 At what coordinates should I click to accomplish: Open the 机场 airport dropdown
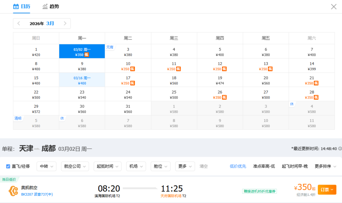(x=136, y=166)
